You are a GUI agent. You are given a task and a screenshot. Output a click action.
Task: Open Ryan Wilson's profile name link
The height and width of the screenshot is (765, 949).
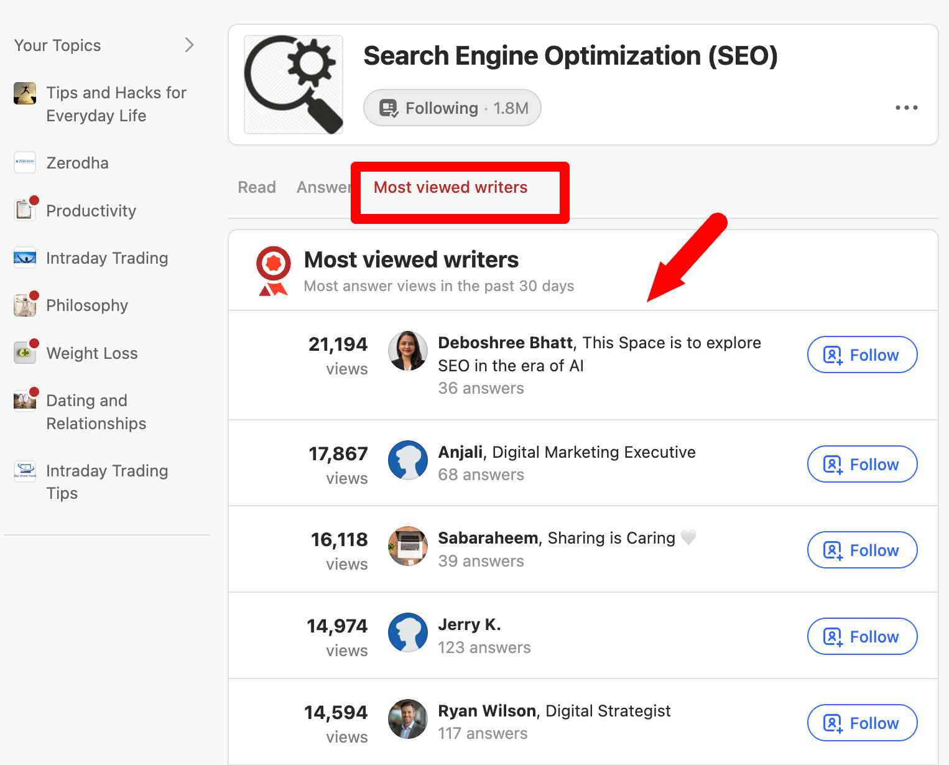(487, 711)
